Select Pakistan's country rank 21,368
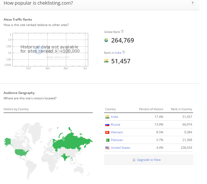The width and height of the screenshot is (207, 184). coord(187,140)
